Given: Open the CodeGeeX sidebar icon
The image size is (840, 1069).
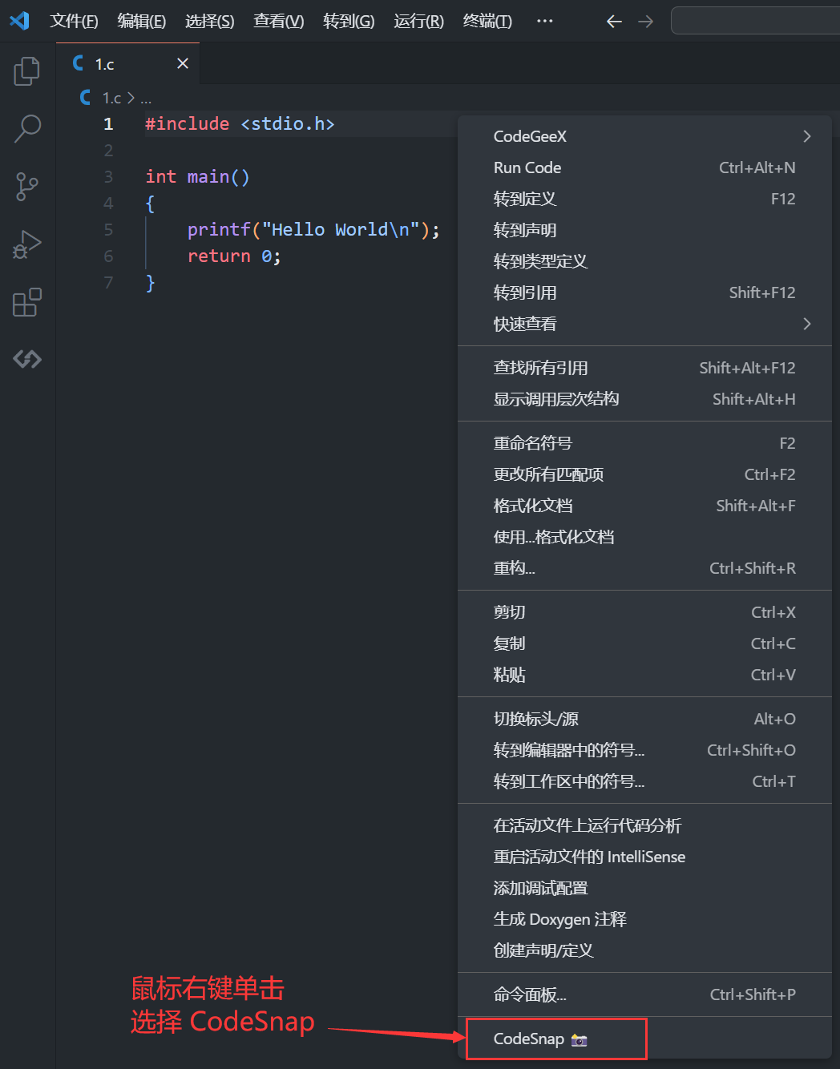Looking at the screenshot, I should coord(27,359).
